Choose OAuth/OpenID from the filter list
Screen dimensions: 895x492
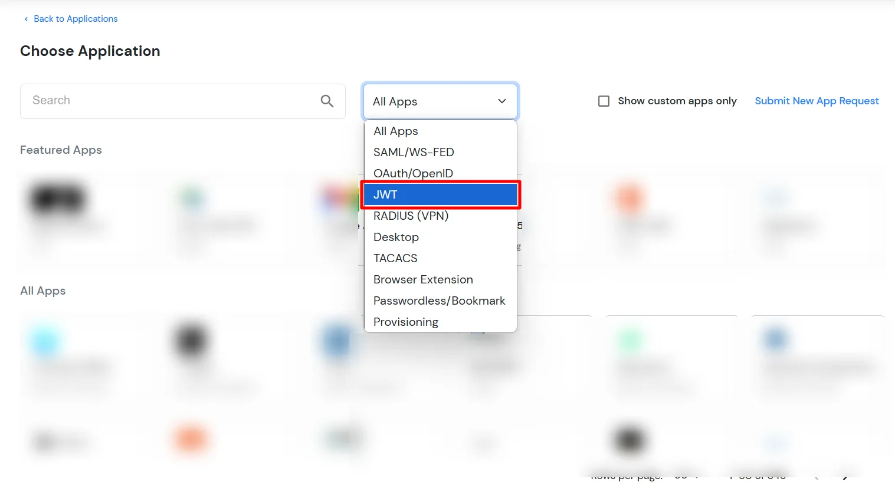point(413,173)
